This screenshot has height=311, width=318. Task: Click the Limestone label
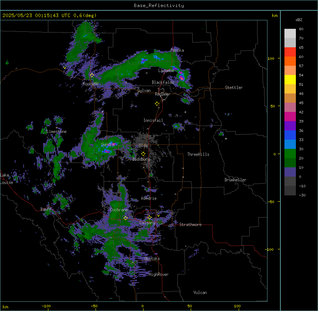point(56,131)
